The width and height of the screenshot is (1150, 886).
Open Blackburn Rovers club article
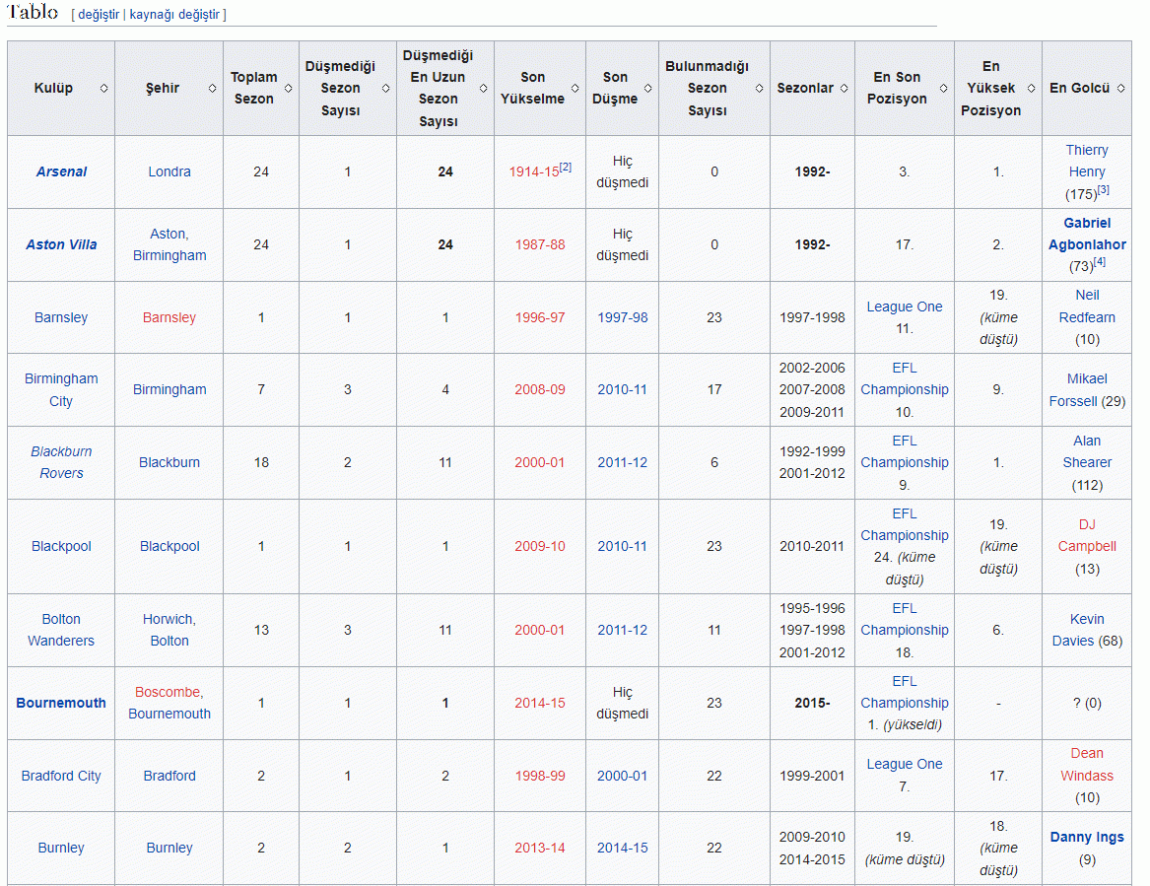point(61,462)
